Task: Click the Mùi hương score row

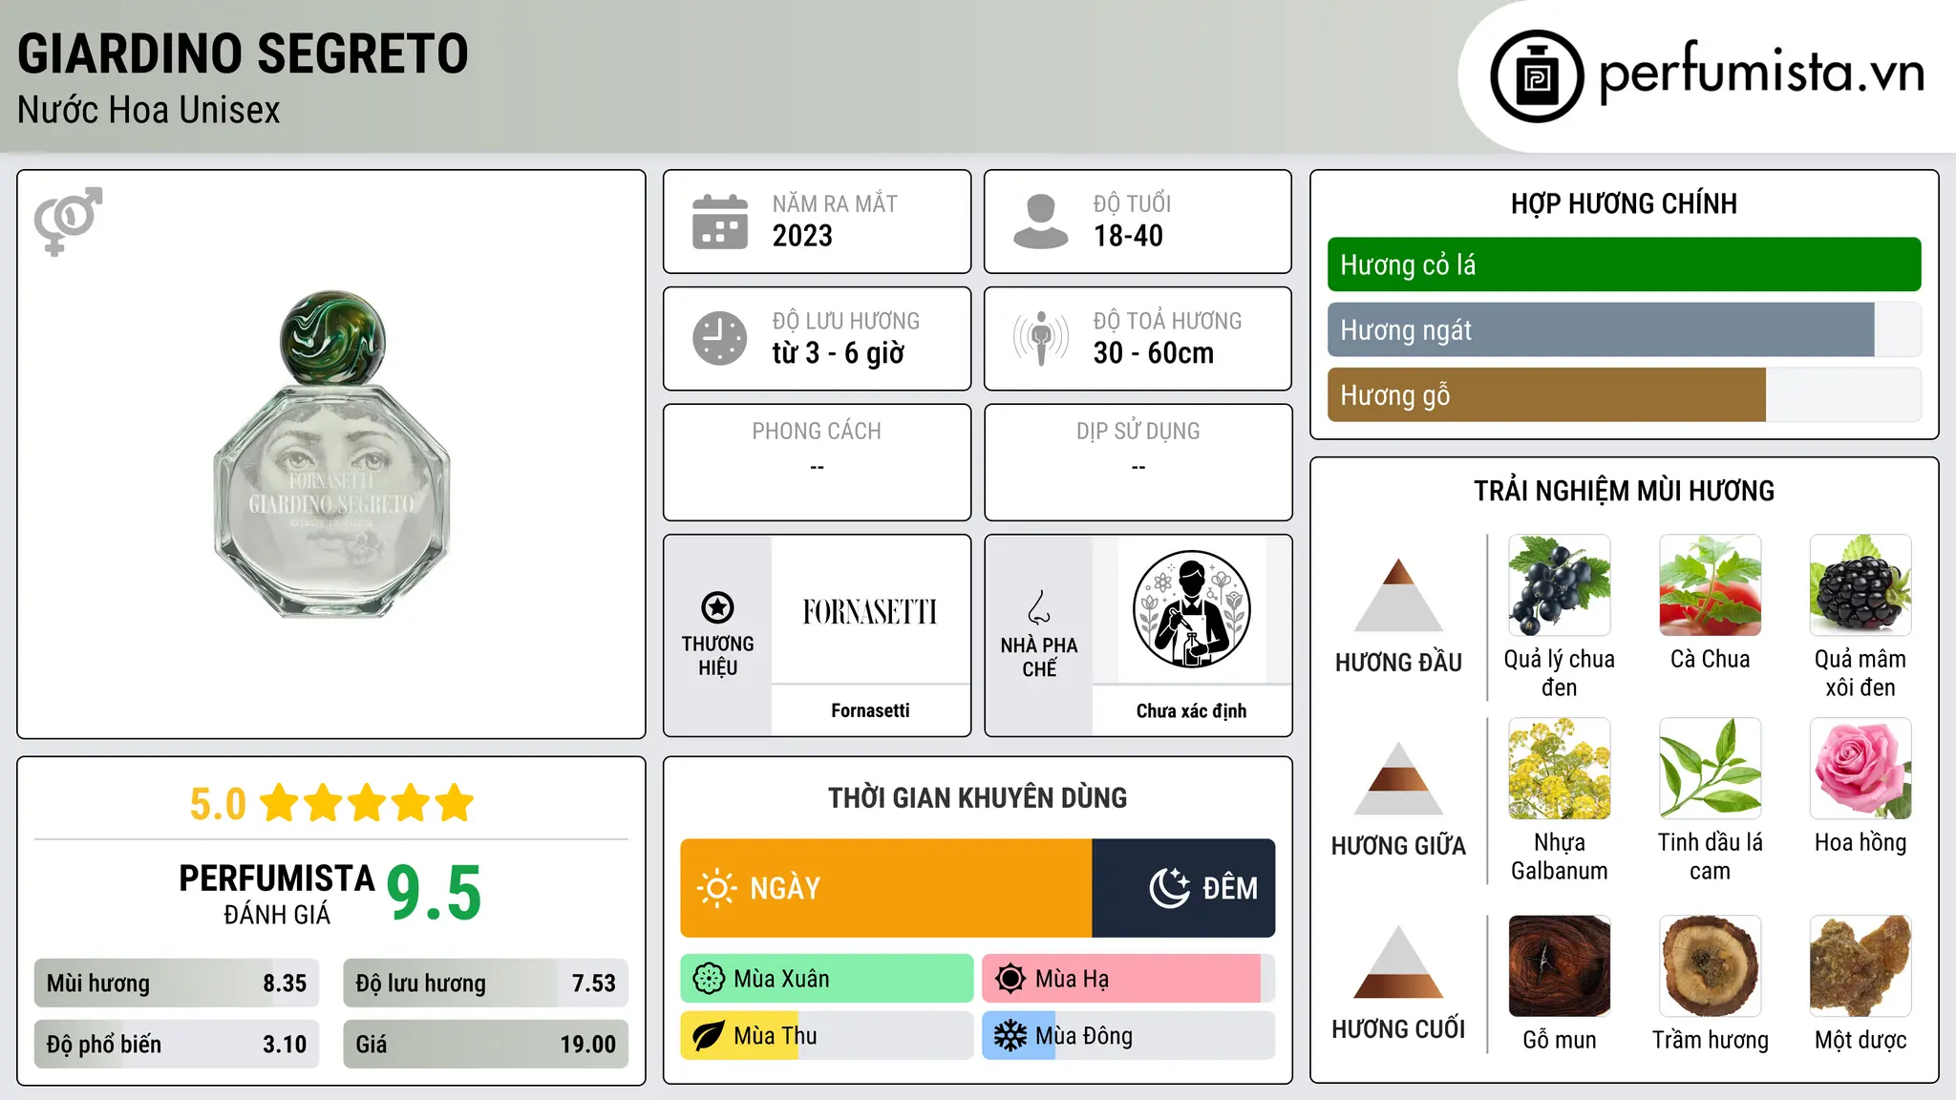Action: tap(177, 984)
